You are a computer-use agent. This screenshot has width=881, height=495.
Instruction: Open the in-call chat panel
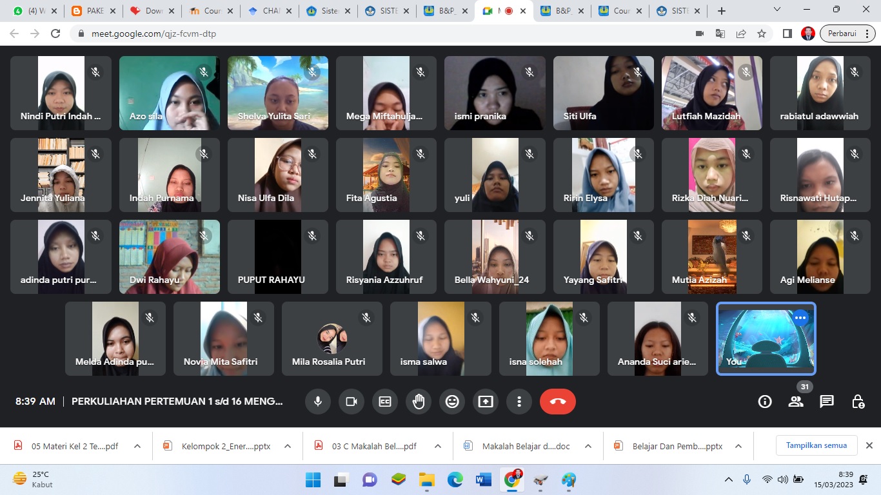(827, 402)
